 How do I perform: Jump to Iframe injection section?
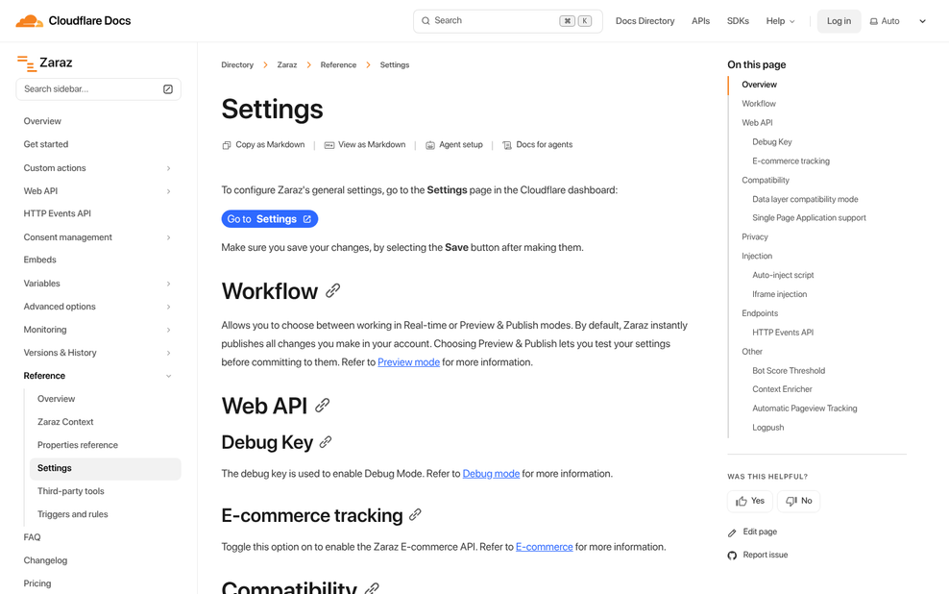[x=780, y=294]
